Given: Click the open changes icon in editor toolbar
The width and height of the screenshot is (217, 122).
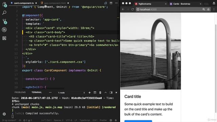Looking at the screenshot, I should pos(105,3).
